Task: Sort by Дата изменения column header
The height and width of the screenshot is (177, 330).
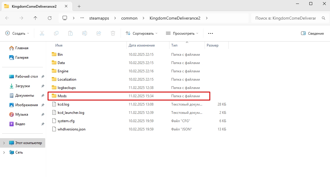Action: (141, 45)
